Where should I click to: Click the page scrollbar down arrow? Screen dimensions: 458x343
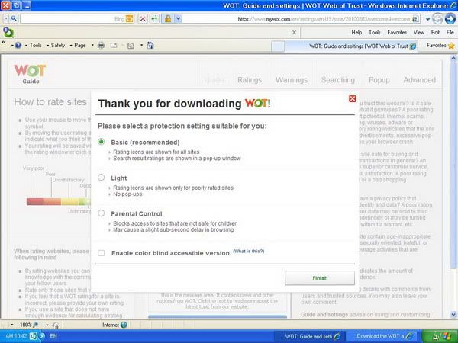(x=453, y=314)
